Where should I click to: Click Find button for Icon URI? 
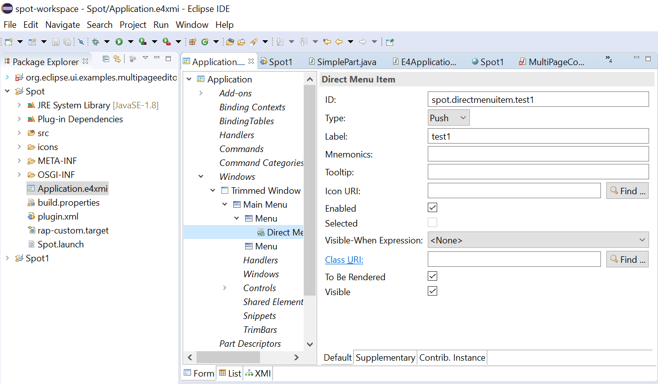tap(627, 191)
